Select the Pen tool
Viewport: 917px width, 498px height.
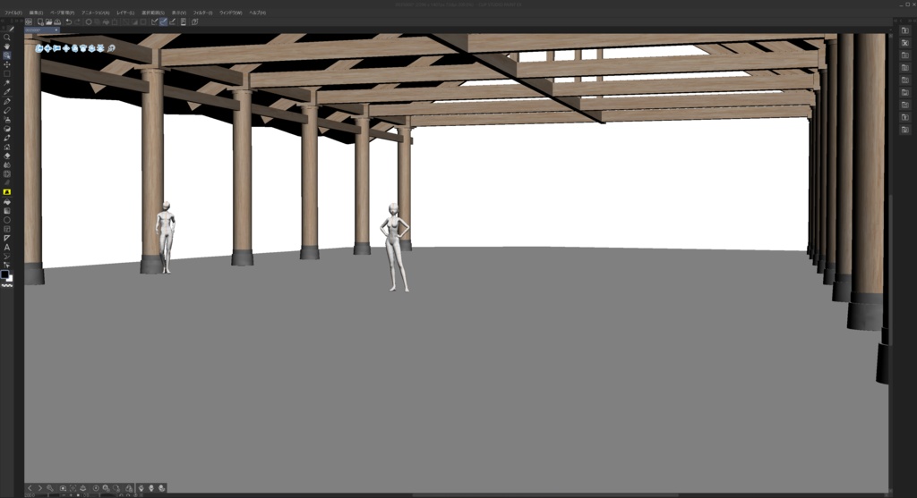pos(7,102)
